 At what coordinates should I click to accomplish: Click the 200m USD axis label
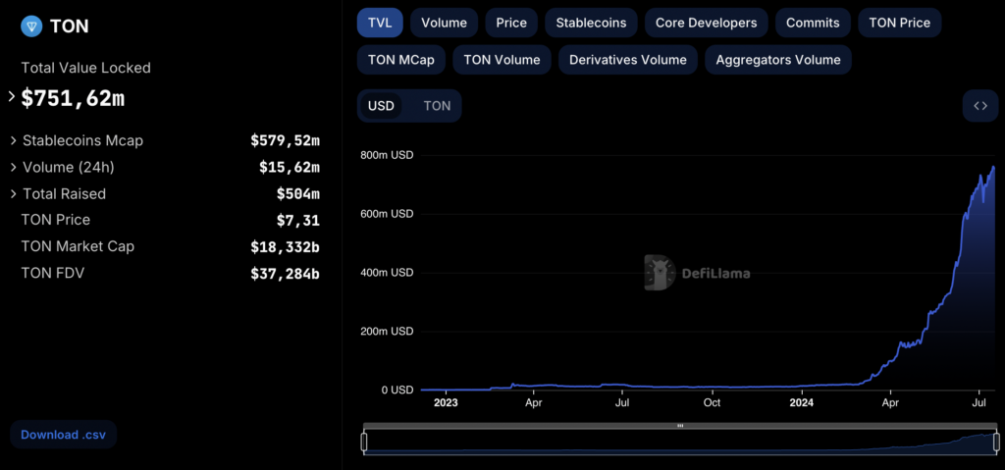[x=389, y=332]
